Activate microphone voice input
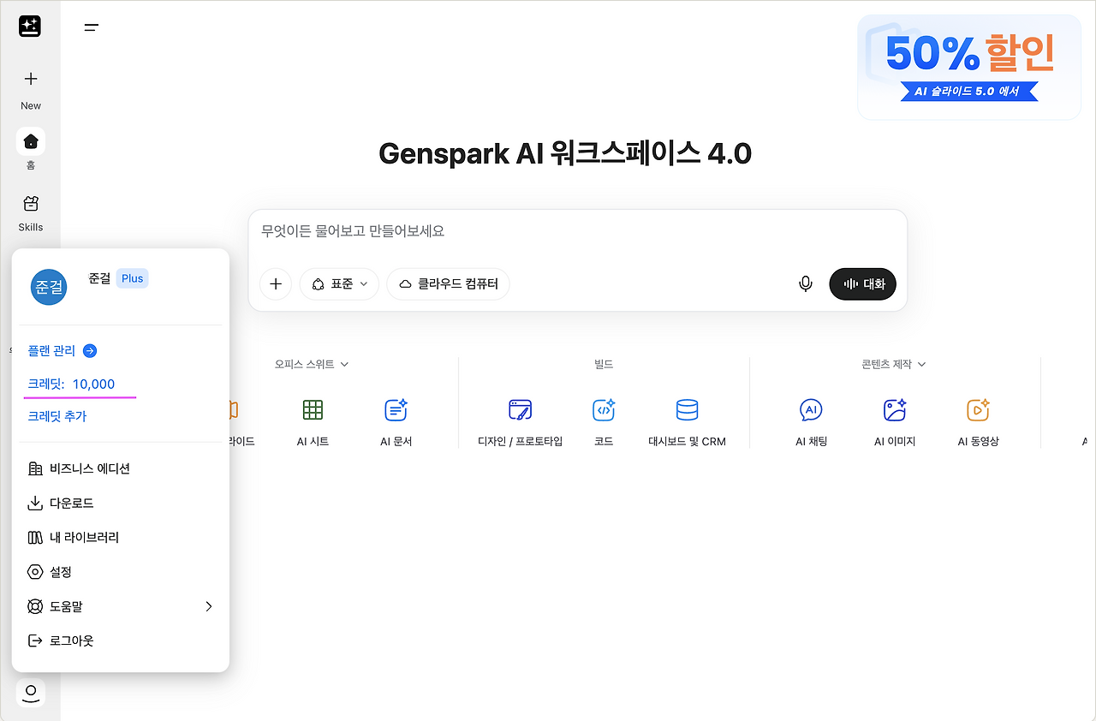The width and height of the screenshot is (1096, 721). [806, 284]
